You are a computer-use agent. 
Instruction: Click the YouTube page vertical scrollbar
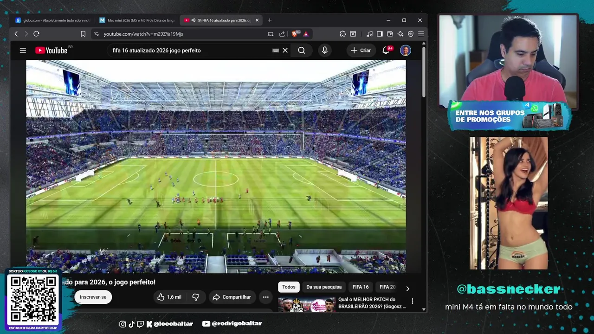pyautogui.click(x=424, y=72)
